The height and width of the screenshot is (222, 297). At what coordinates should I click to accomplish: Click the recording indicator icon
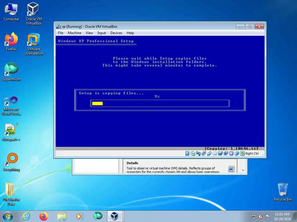pos(226,153)
